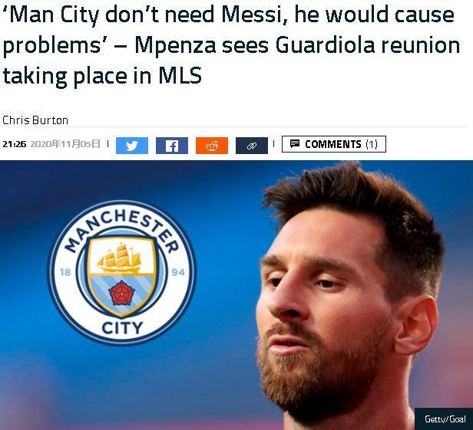
Task: Open author Chris Burton's profile
Action: pos(35,120)
